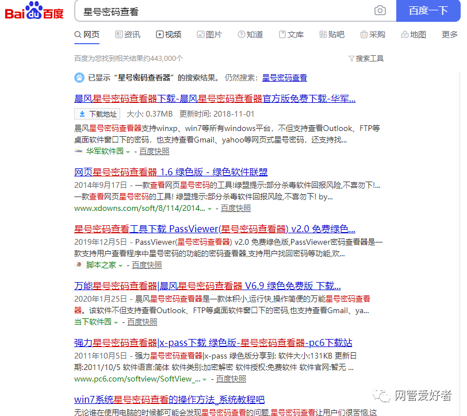Image resolution: width=467 pixels, height=416 pixels.
Task: Open 搜索工具 filter options
Action: (366, 59)
